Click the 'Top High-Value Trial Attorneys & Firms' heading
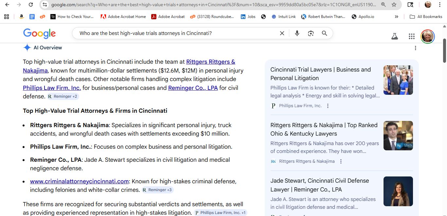The width and height of the screenshot is (447, 216). pyautogui.click(x=95, y=111)
